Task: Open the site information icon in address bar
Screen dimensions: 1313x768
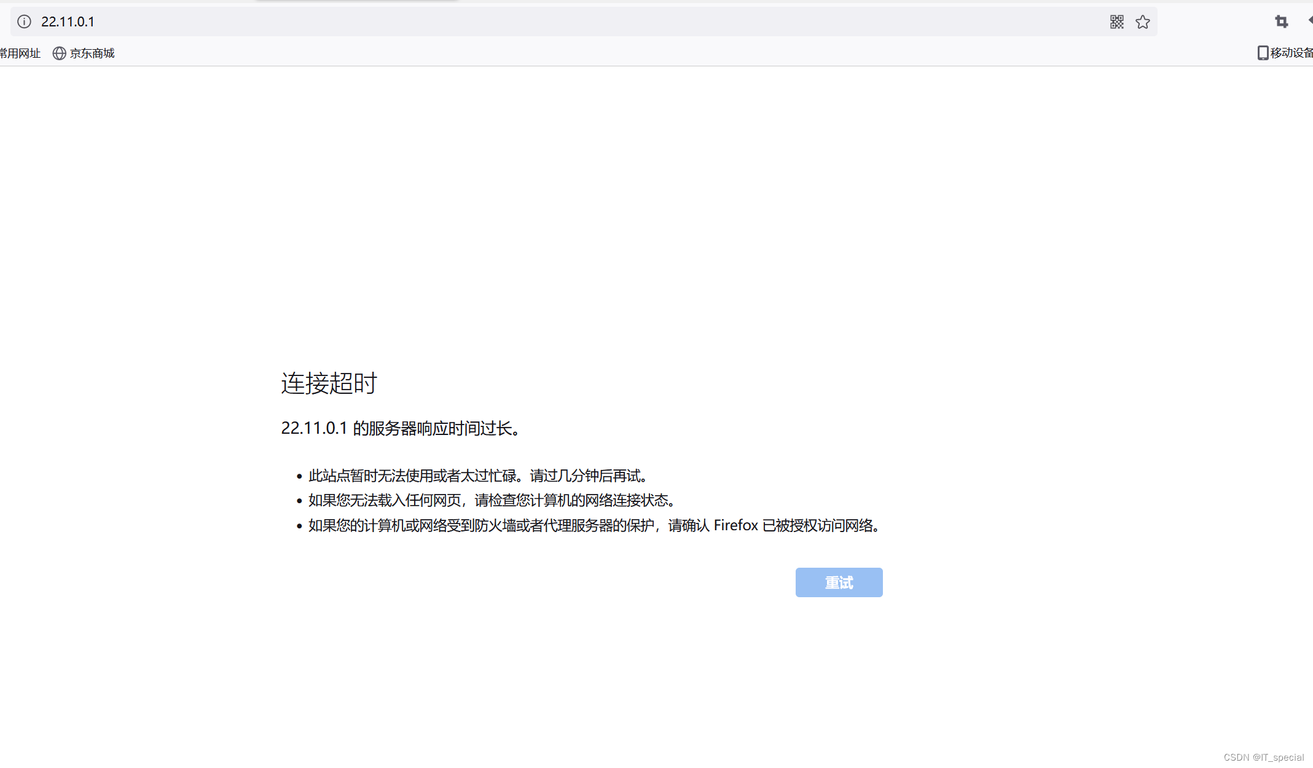Action: 24,22
